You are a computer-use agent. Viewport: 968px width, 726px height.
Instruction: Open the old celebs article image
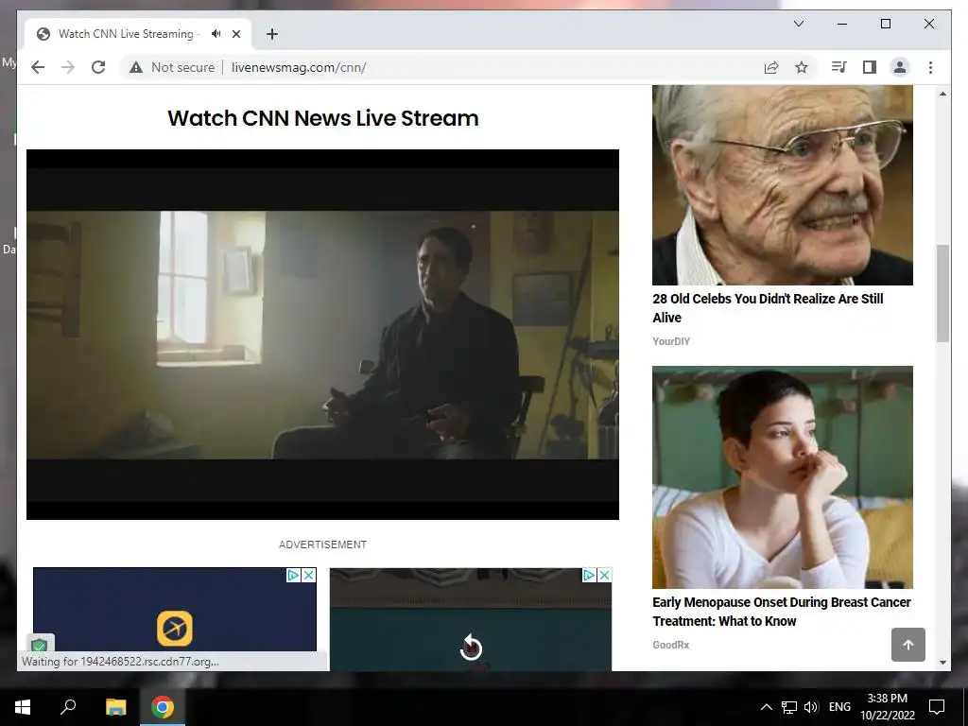click(782, 185)
